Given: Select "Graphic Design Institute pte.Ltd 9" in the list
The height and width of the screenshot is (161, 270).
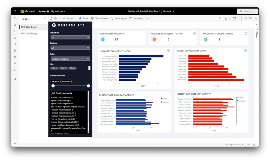Looking at the screenshot, I should (x=65, y=122).
